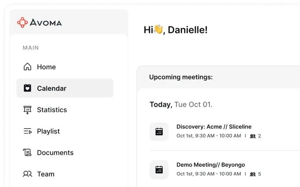Navigate to Documents
Viewport: 300px width, 187px height.
[x=55, y=153]
